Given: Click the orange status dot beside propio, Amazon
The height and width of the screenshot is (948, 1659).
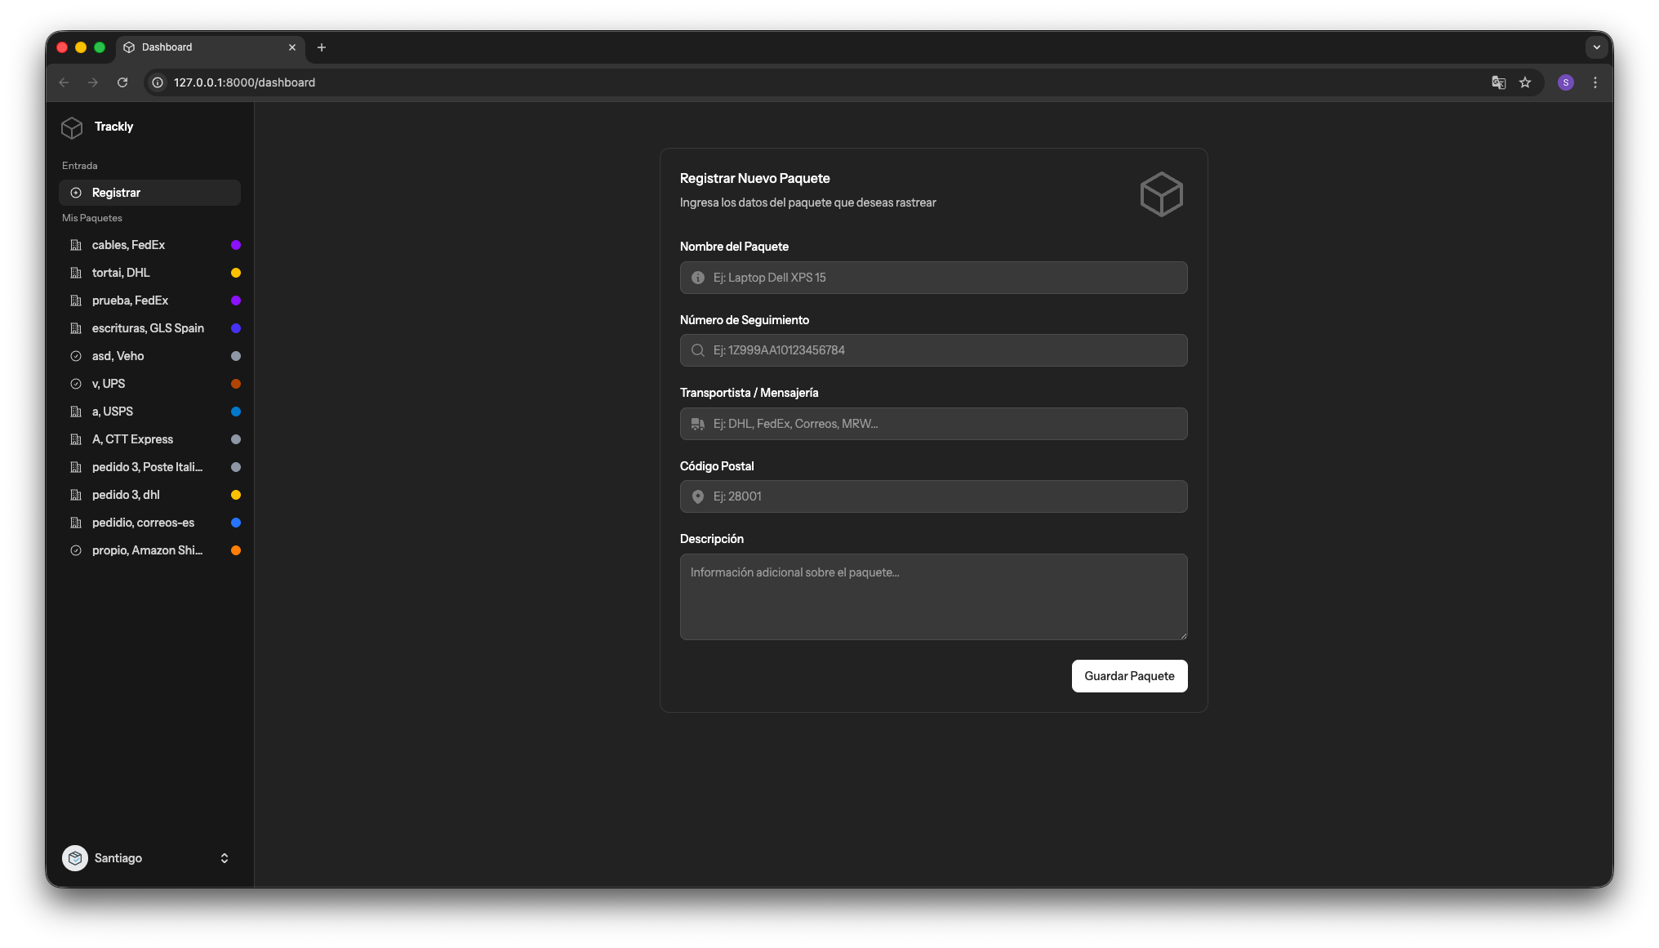Looking at the screenshot, I should pyautogui.click(x=236, y=550).
